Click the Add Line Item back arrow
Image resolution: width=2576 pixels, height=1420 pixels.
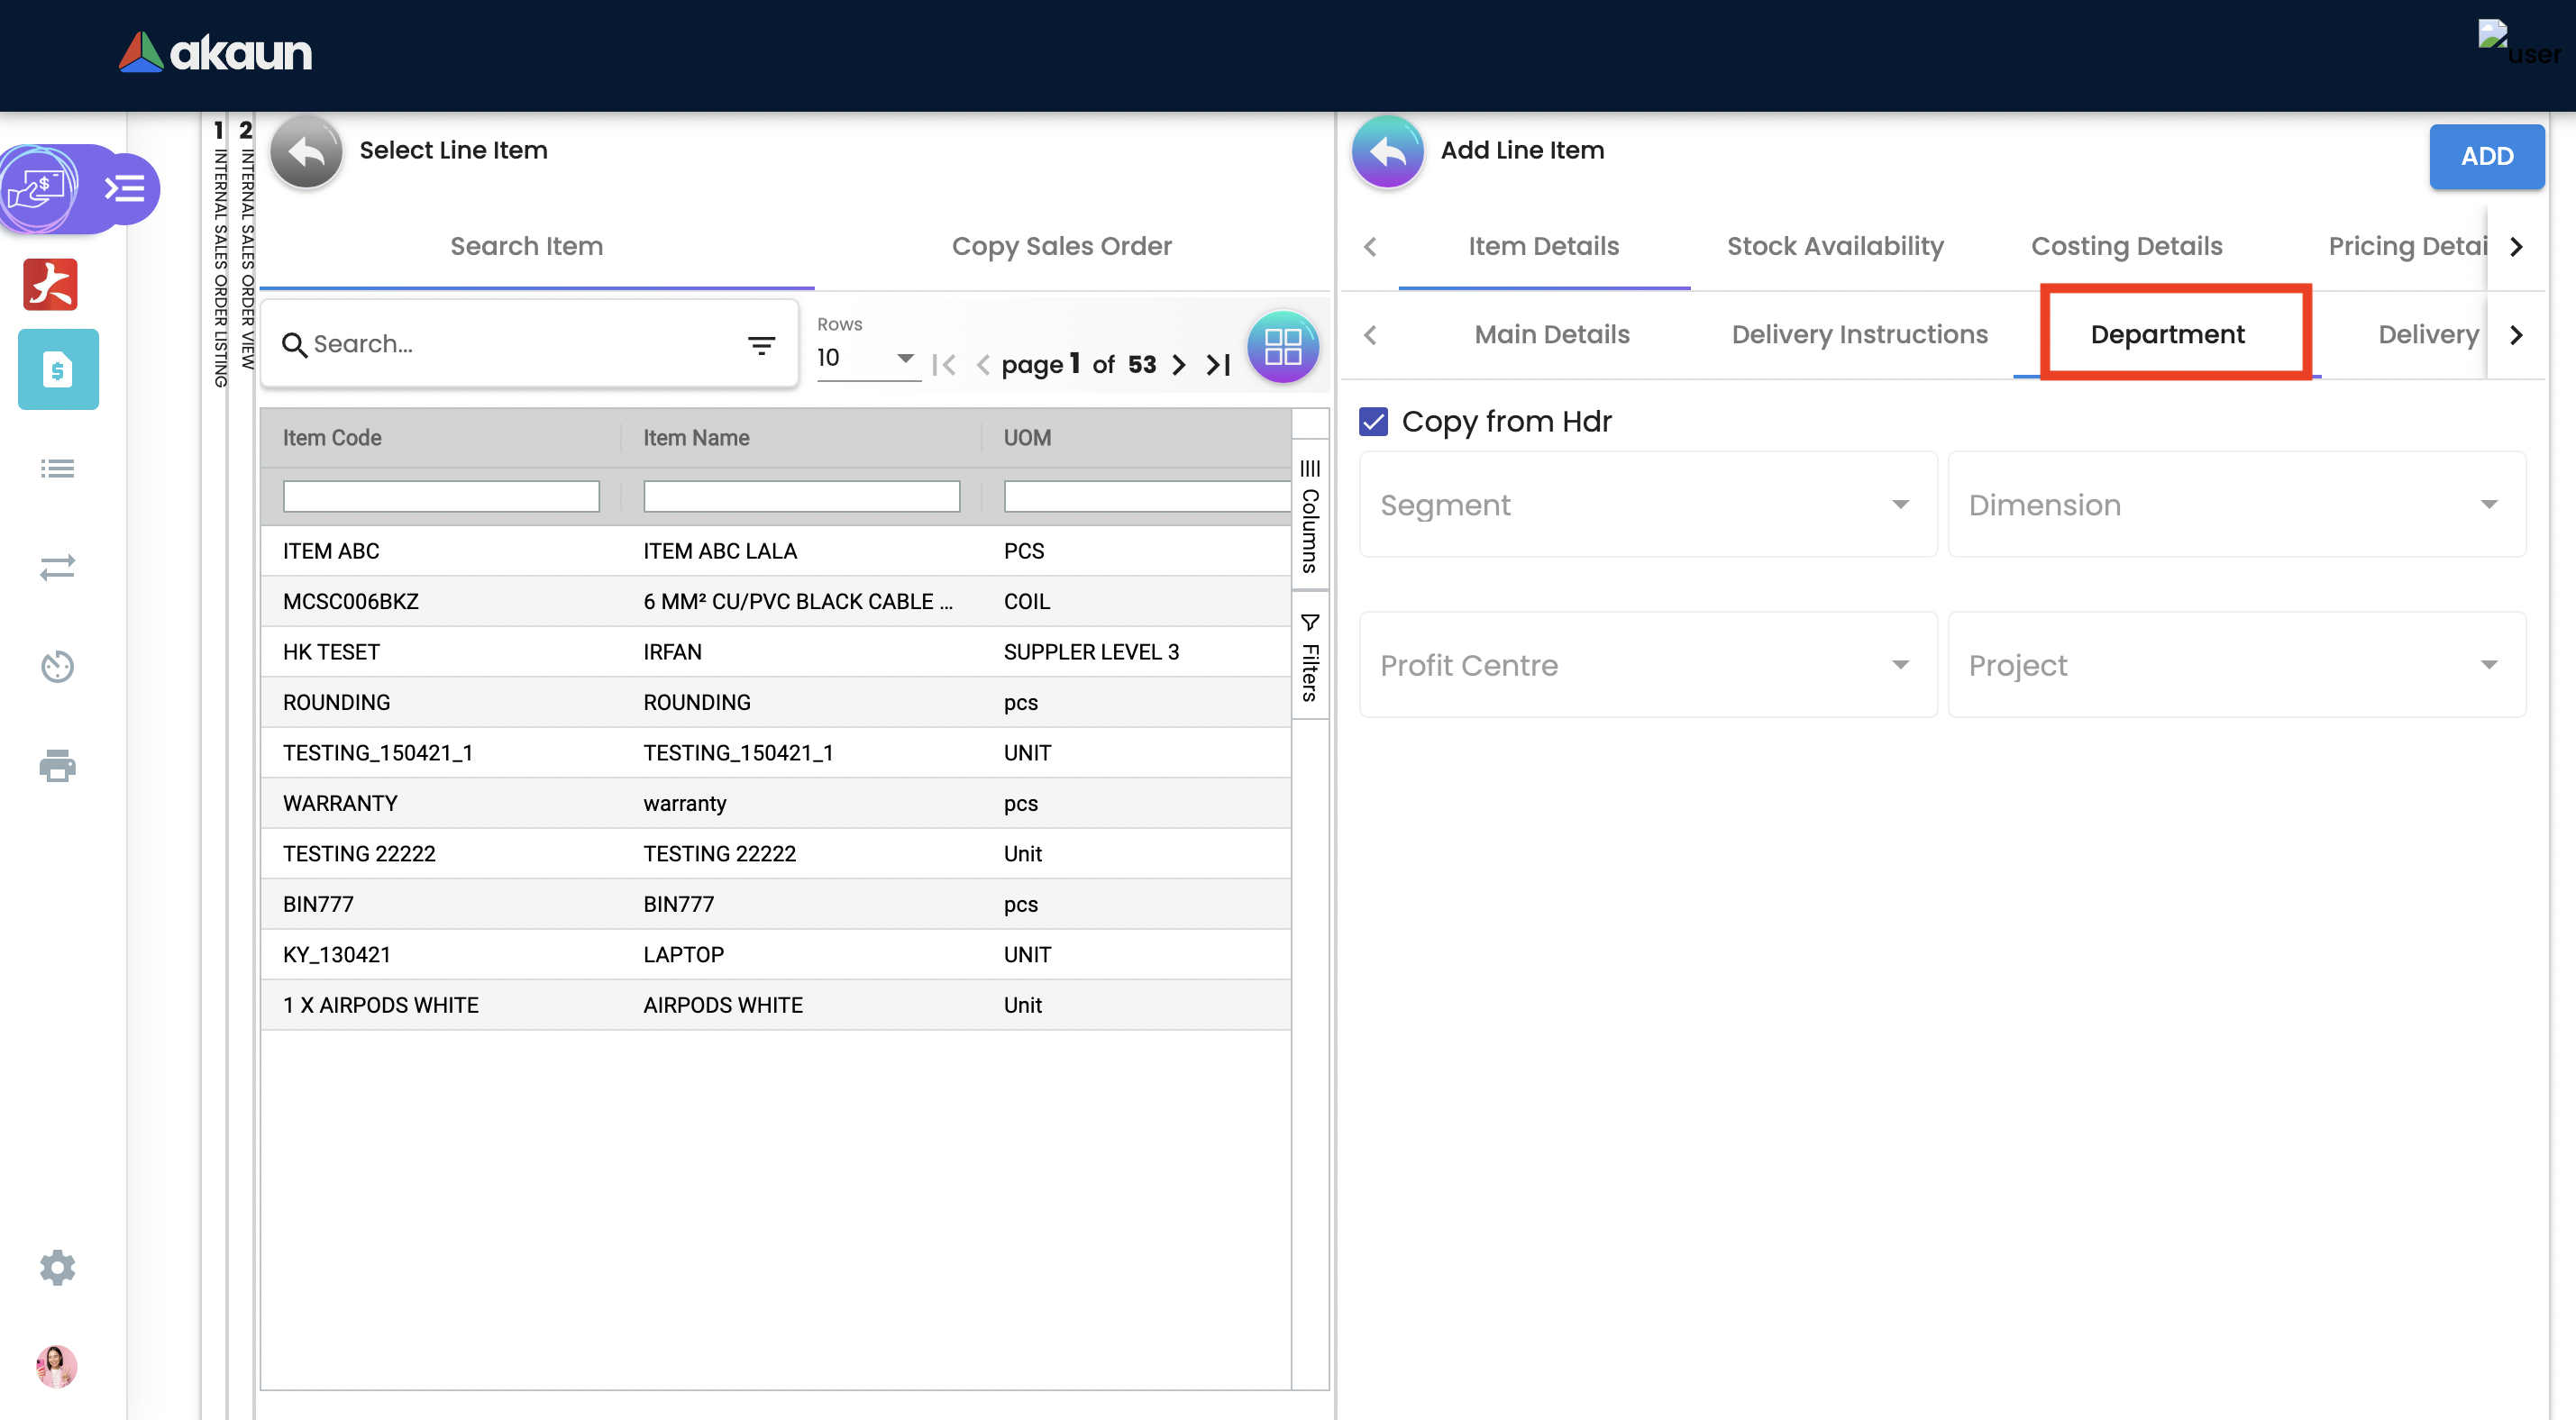(1387, 152)
